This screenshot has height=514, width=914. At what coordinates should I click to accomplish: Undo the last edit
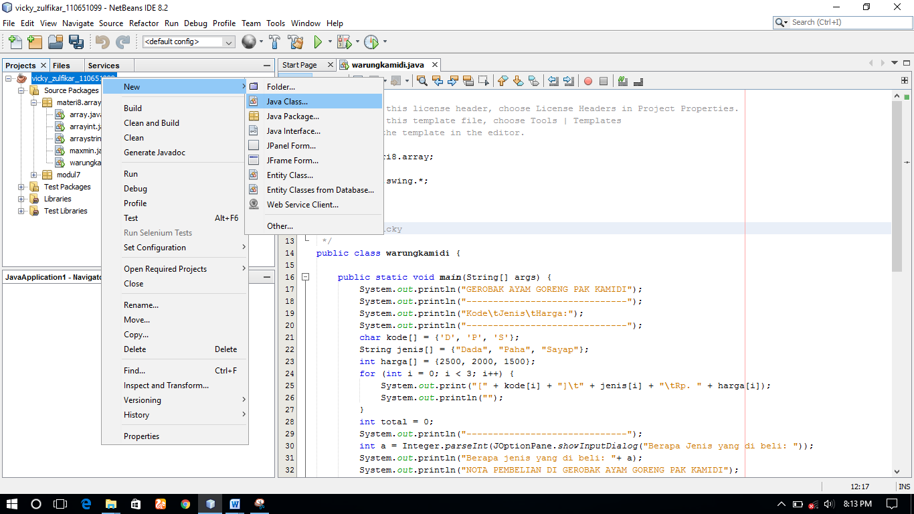(102, 41)
